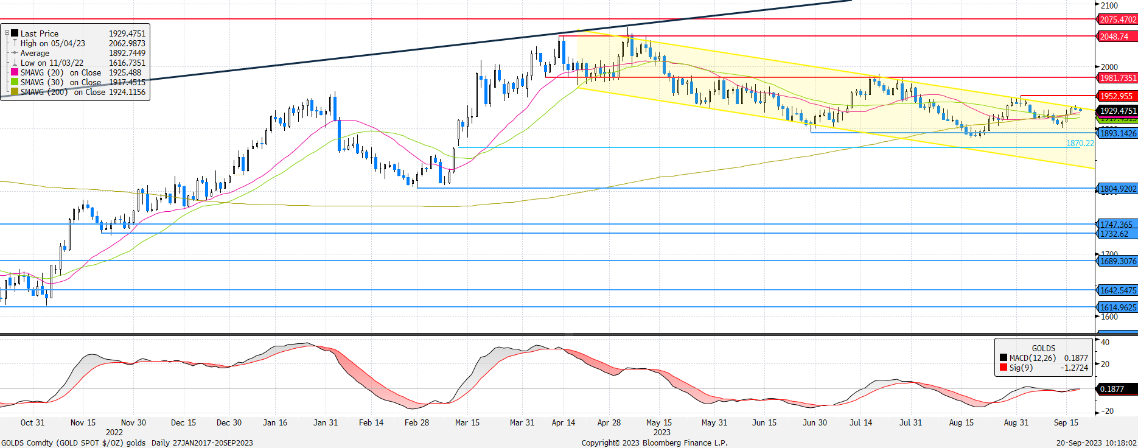Click the black Last Price color swatch
Screen dimensions: 1138x448
pyautogui.click(x=15, y=33)
